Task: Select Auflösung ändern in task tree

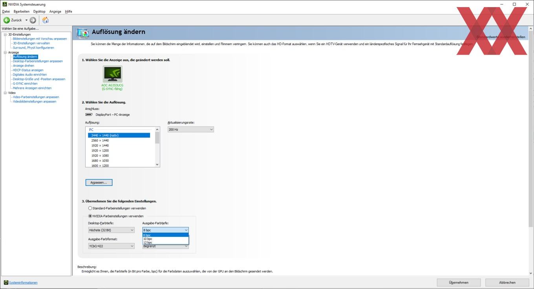Action: click(x=25, y=57)
